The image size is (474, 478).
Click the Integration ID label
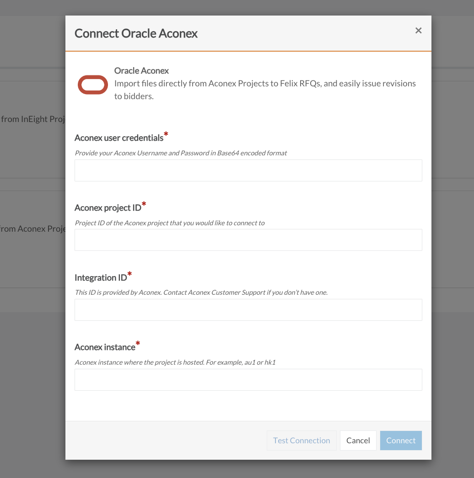pos(100,277)
